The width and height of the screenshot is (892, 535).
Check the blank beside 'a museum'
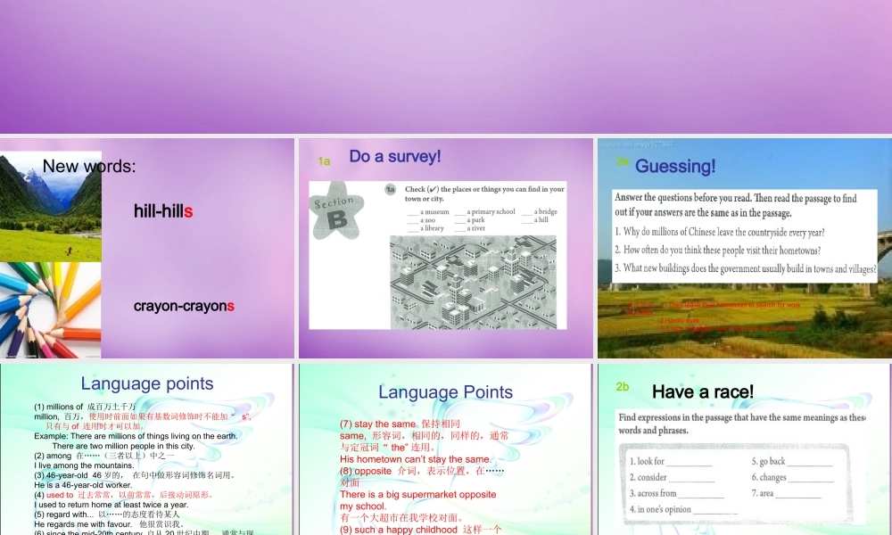click(413, 212)
